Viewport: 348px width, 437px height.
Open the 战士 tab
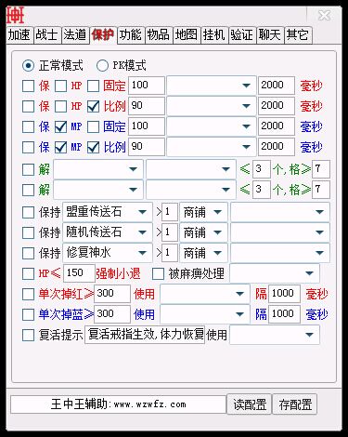[x=46, y=34]
